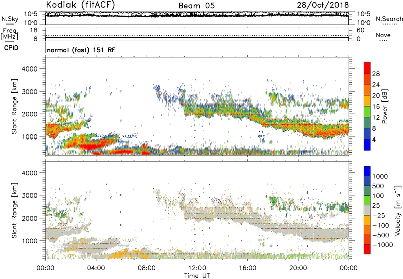403x279 pixels.
Task: Click the power panel 'Slant Range [km]' label
Action: 14,106
